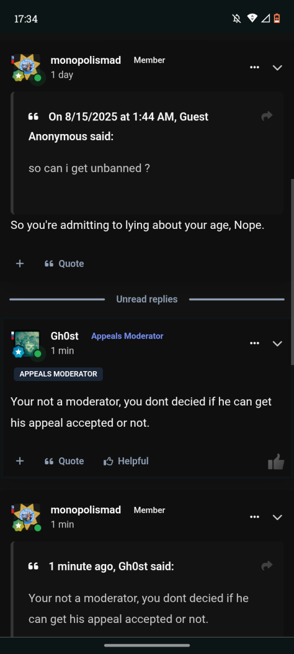Tap share arrow on Guest Anonymous quote
The width and height of the screenshot is (294, 654).
click(267, 116)
